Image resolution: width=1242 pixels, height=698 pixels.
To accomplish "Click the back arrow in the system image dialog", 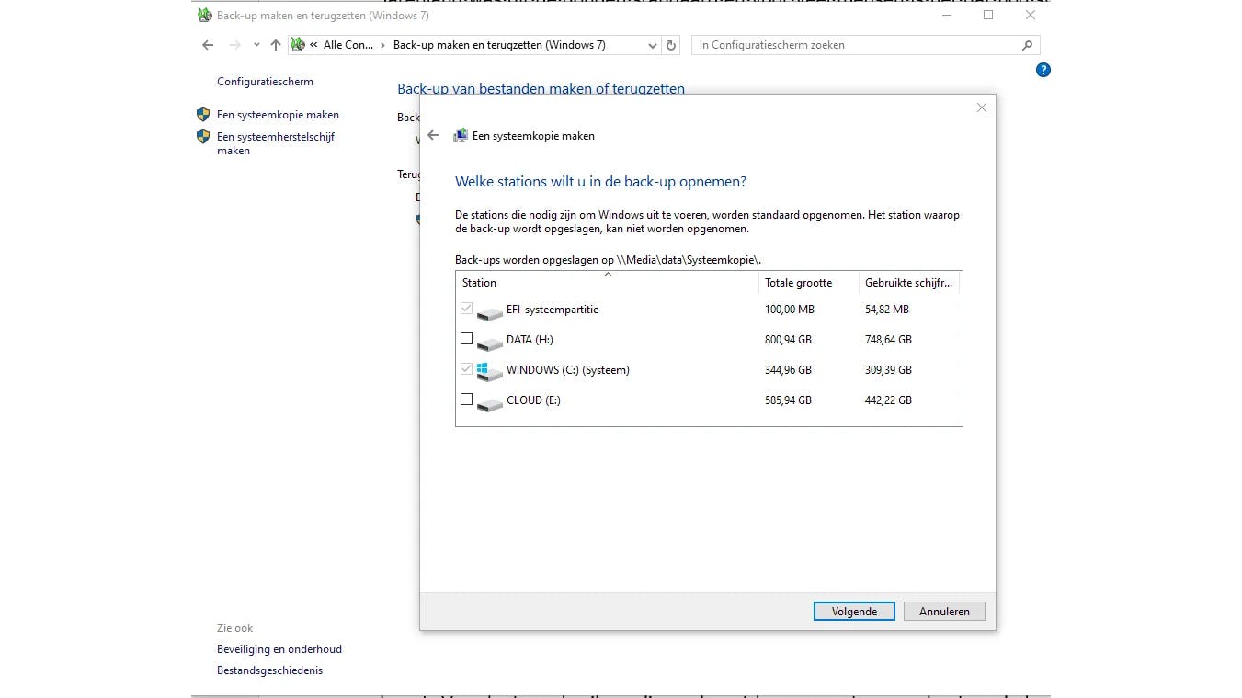I will point(433,135).
